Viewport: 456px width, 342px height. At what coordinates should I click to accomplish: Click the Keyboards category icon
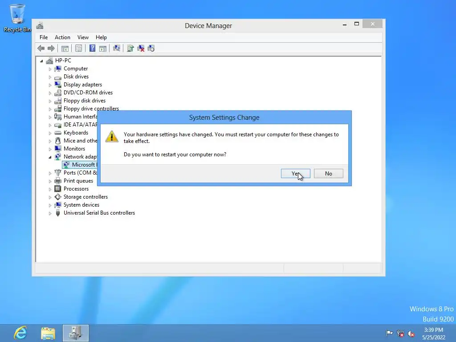(58, 133)
